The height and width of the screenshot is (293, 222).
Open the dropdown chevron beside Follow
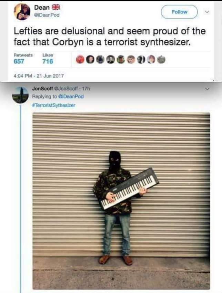207,12
